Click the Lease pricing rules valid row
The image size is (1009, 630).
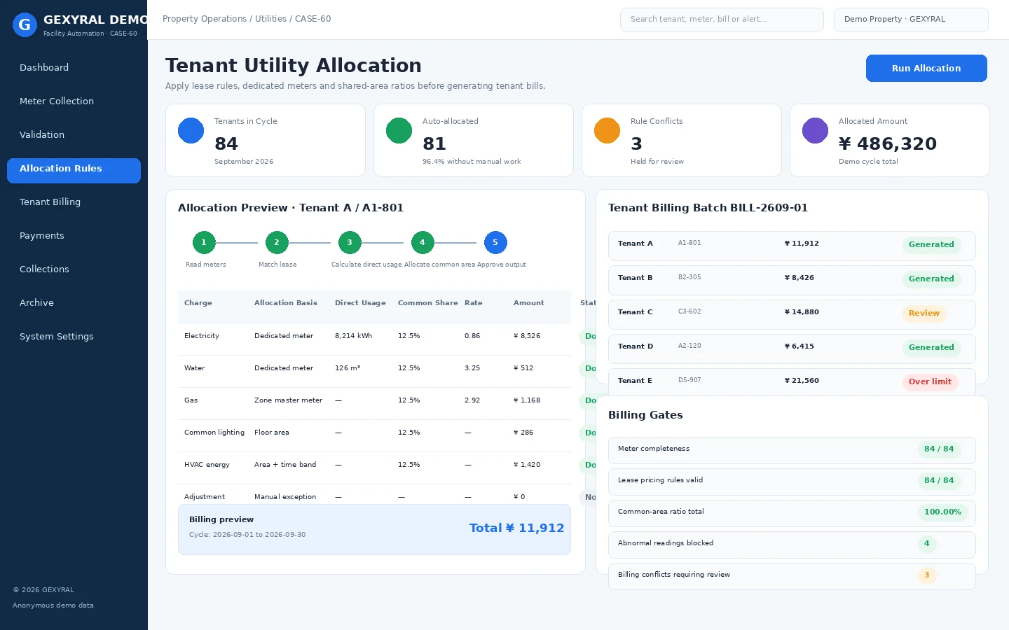point(792,482)
